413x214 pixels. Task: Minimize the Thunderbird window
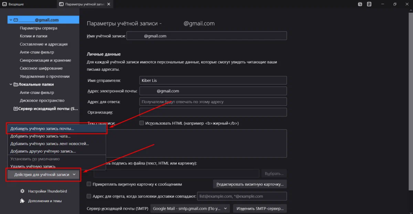coord(382,4)
